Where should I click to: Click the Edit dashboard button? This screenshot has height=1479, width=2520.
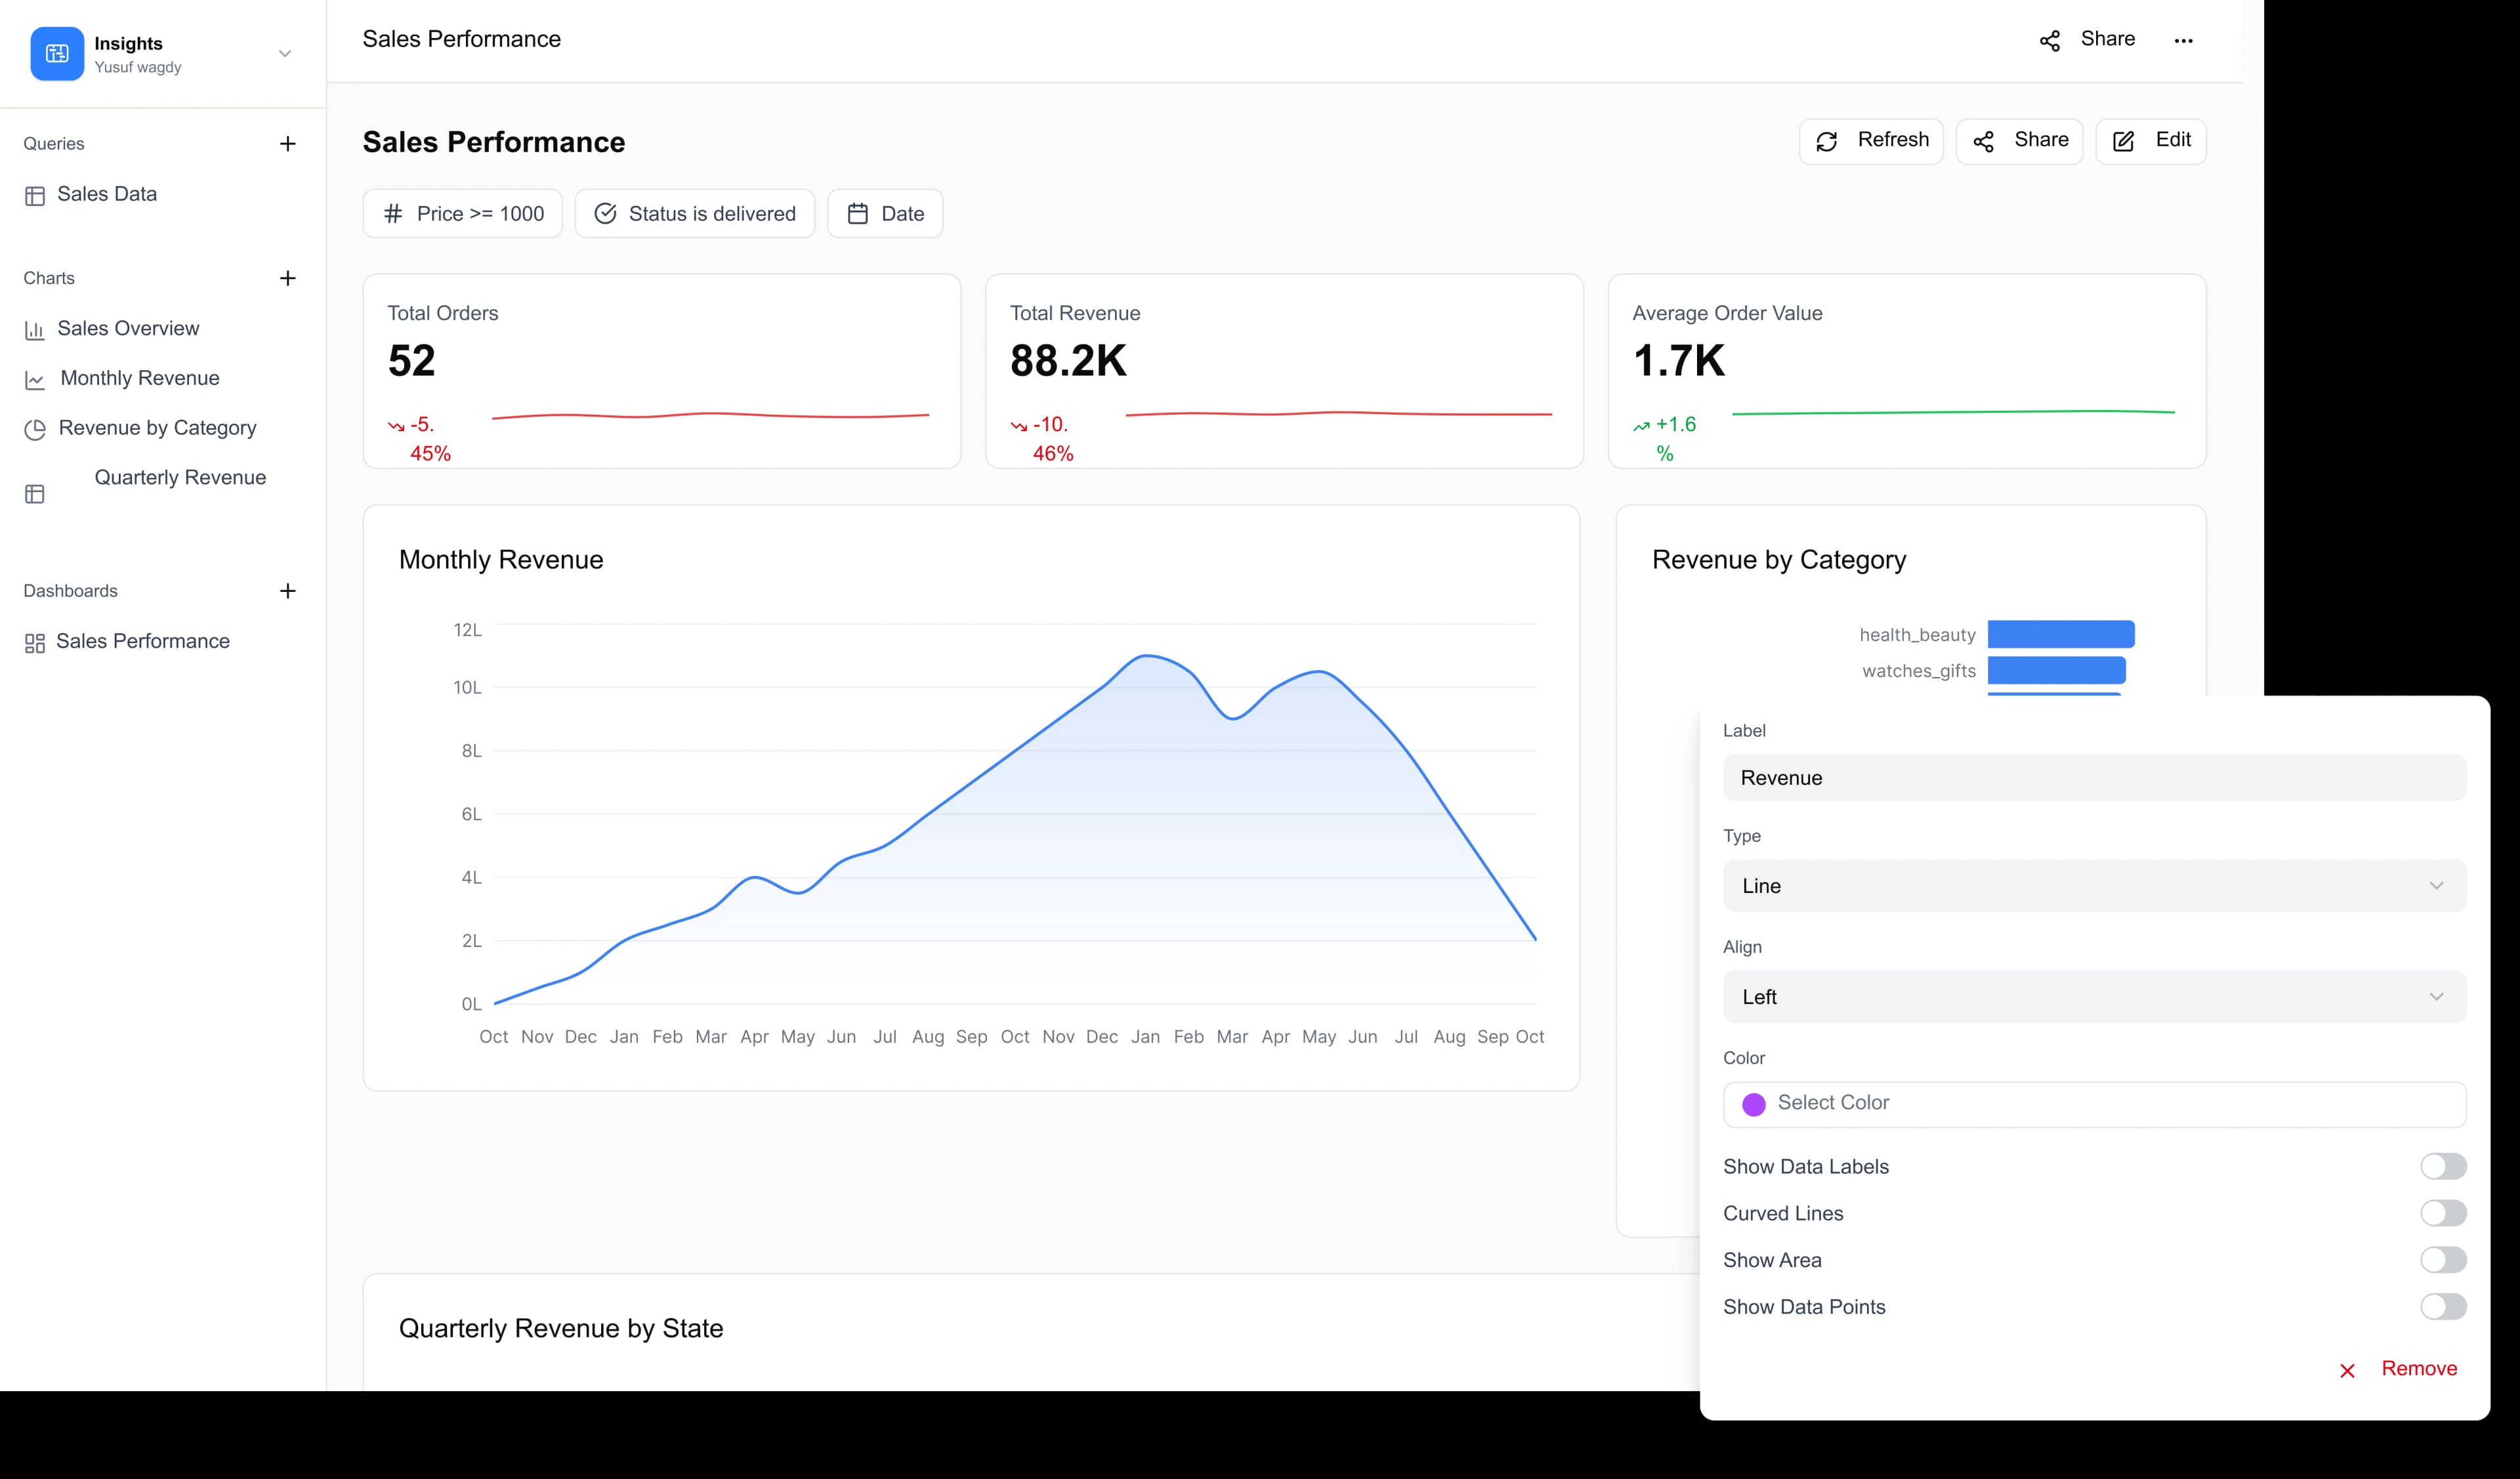(2151, 141)
